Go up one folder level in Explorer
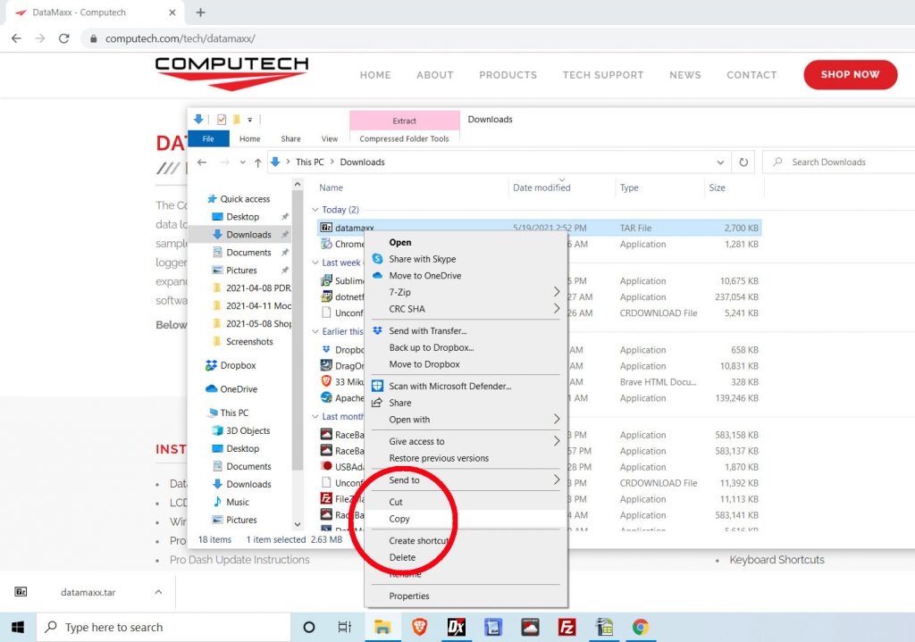915x642 pixels. click(x=258, y=163)
